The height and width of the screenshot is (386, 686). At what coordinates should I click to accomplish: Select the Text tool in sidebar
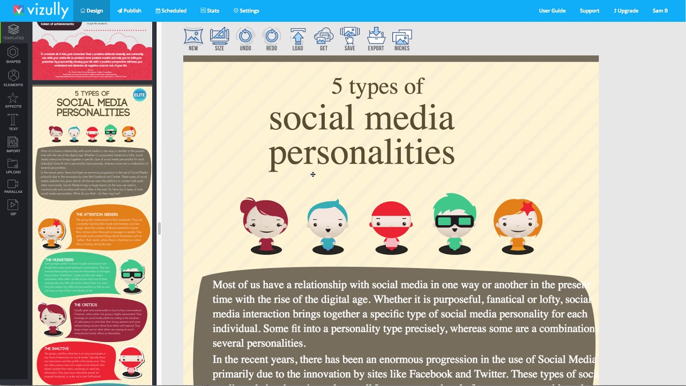pos(13,122)
